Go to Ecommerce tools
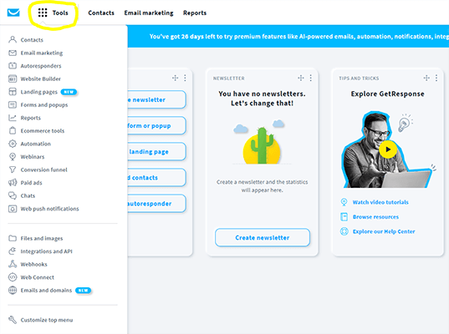The image size is (449, 334). pos(43,131)
